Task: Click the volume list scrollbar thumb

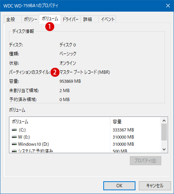Action: [x=164, y=132]
